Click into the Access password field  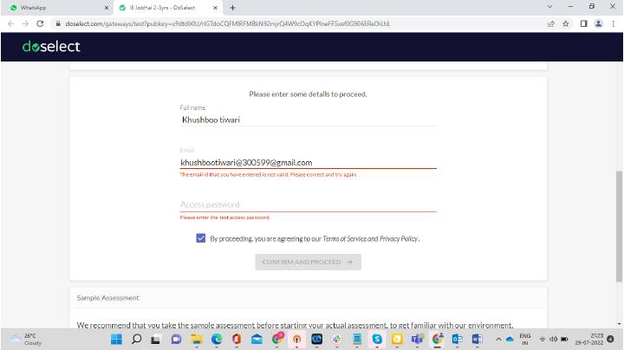click(308, 204)
